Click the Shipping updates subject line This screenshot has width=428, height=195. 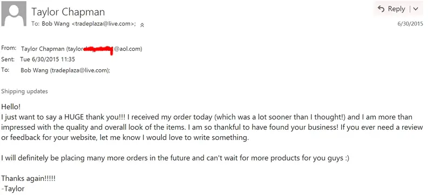point(25,91)
